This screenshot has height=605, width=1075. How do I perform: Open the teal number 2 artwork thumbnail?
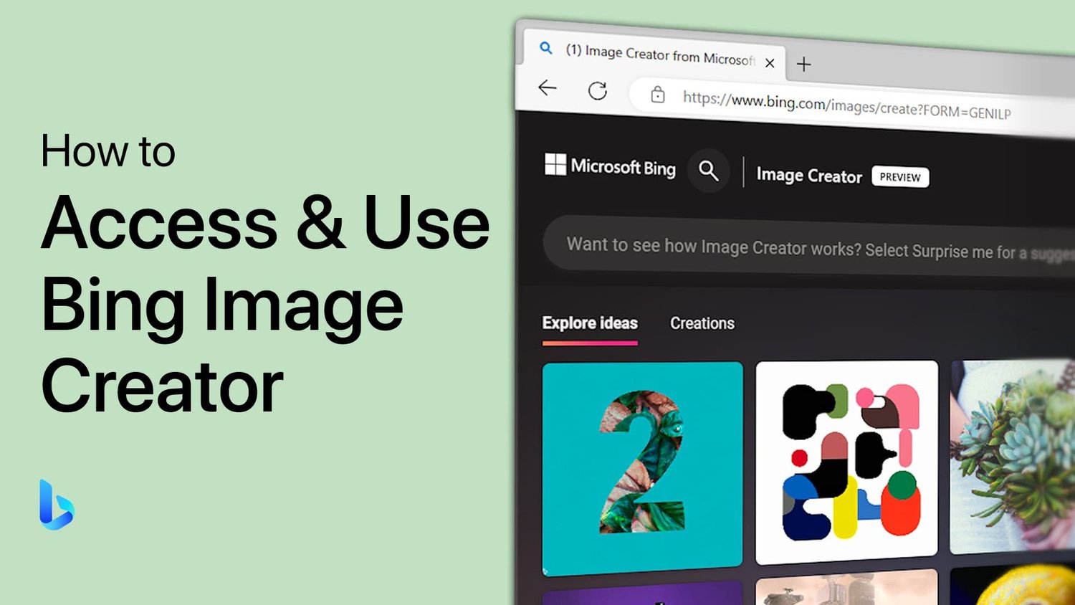[643, 462]
